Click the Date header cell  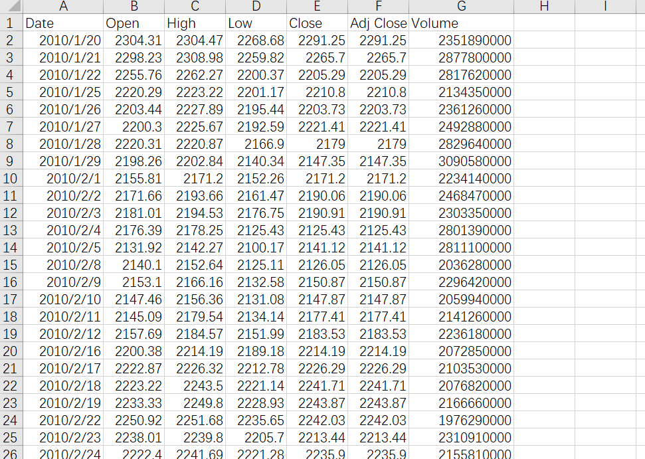(63, 23)
